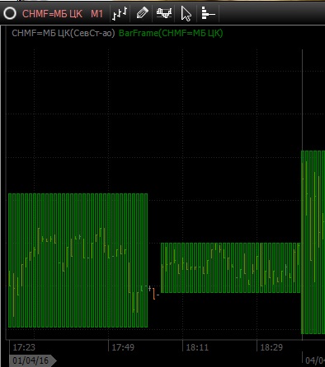The height and width of the screenshot is (367, 325).
Task: Click the 18:11 time axis label
Action: [x=197, y=347]
